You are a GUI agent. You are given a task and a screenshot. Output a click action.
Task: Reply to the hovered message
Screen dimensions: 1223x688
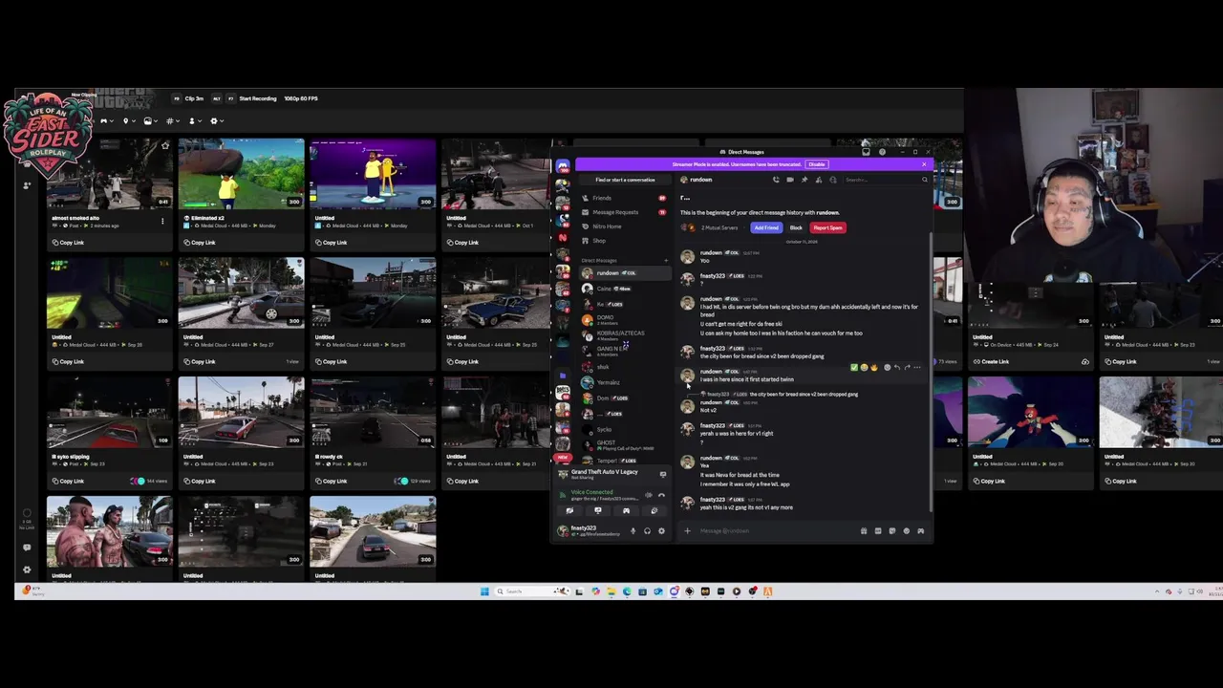[897, 367]
